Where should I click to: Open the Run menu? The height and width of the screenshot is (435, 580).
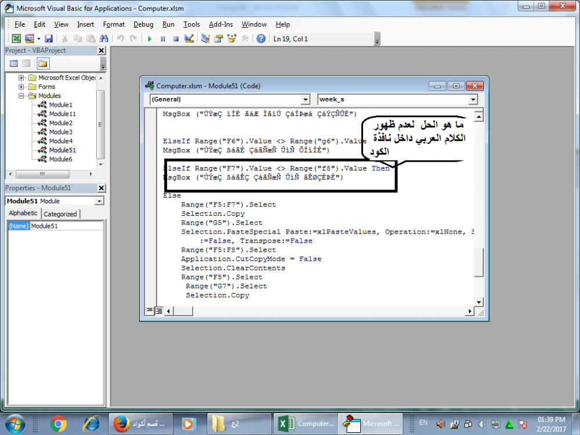click(168, 24)
